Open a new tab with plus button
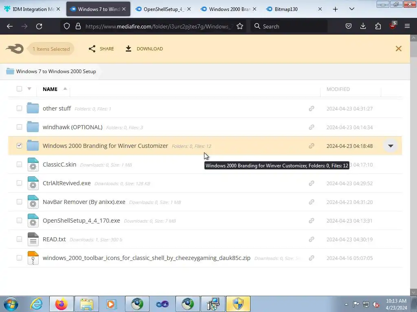This screenshot has width=417, height=312. pos(336,9)
